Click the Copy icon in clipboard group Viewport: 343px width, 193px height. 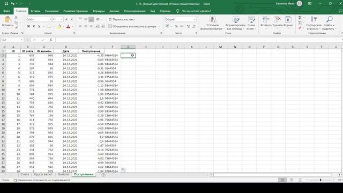[x=16, y=23]
